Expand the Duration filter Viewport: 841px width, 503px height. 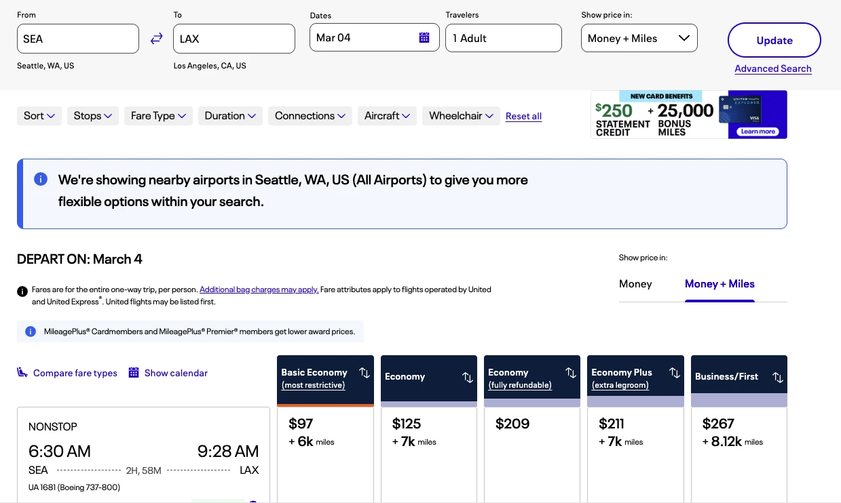click(x=230, y=116)
